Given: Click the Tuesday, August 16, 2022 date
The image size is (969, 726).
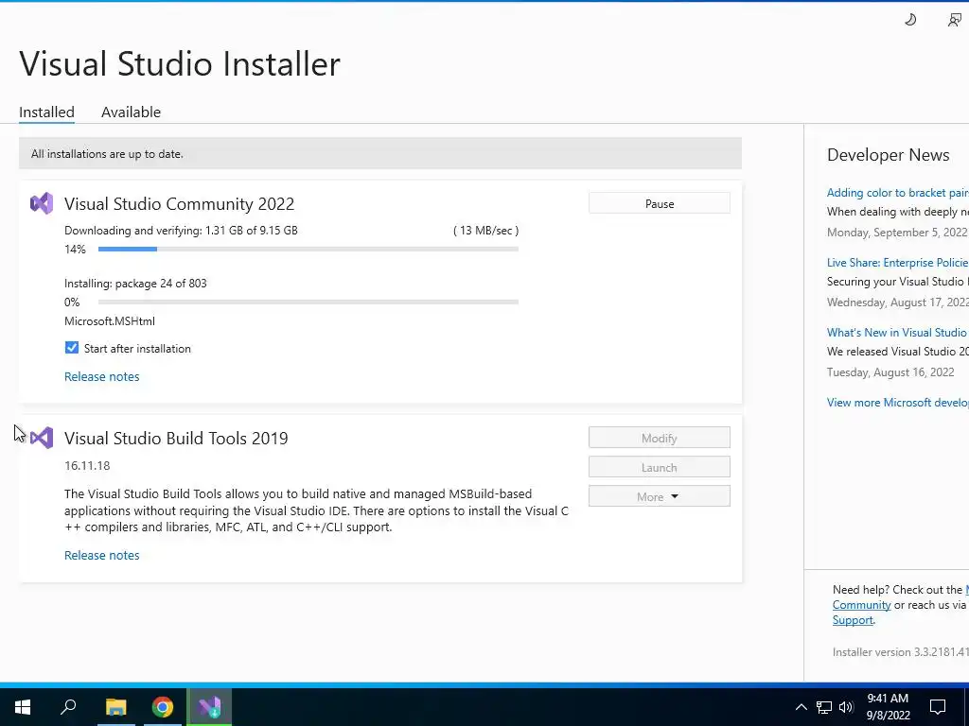Looking at the screenshot, I should 890,372.
